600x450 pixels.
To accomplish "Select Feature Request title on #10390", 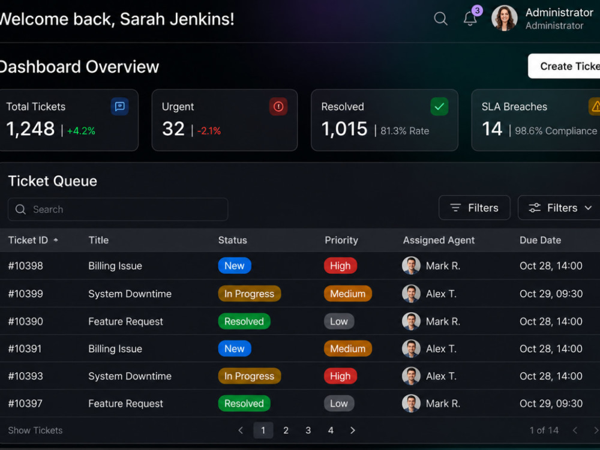I will tap(125, 322).
